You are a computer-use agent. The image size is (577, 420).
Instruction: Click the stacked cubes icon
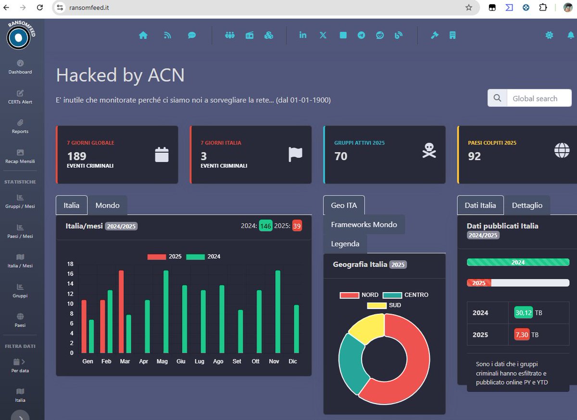tap(269, 36)
